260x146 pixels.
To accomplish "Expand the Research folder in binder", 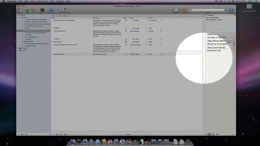I will (x=18, y=48).
